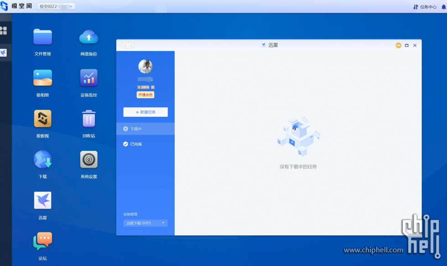Open the app grid icon in left sidebar
This screenshot has width=447, height=266.
point(4,31)
